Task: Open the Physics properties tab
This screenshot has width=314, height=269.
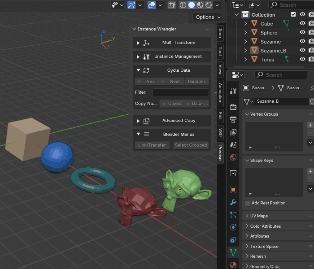Action: point(233,227)
